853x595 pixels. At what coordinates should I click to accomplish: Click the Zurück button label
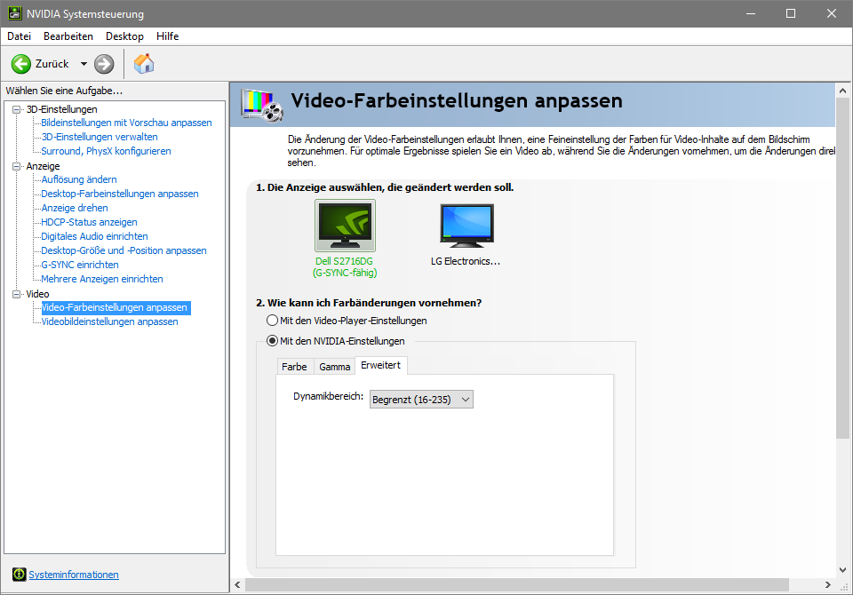click(x=52, y=64)
